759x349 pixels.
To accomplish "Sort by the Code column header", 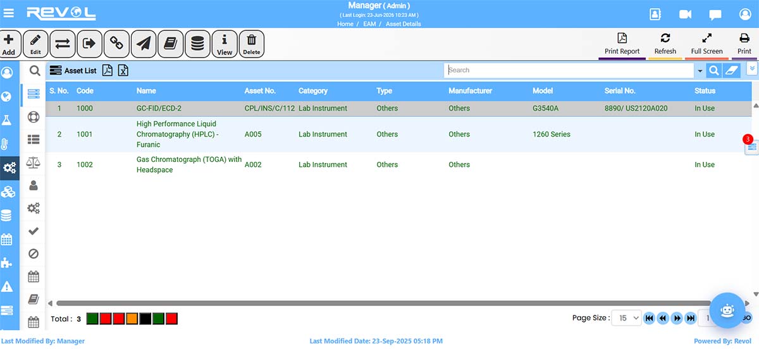I will 85,91.
